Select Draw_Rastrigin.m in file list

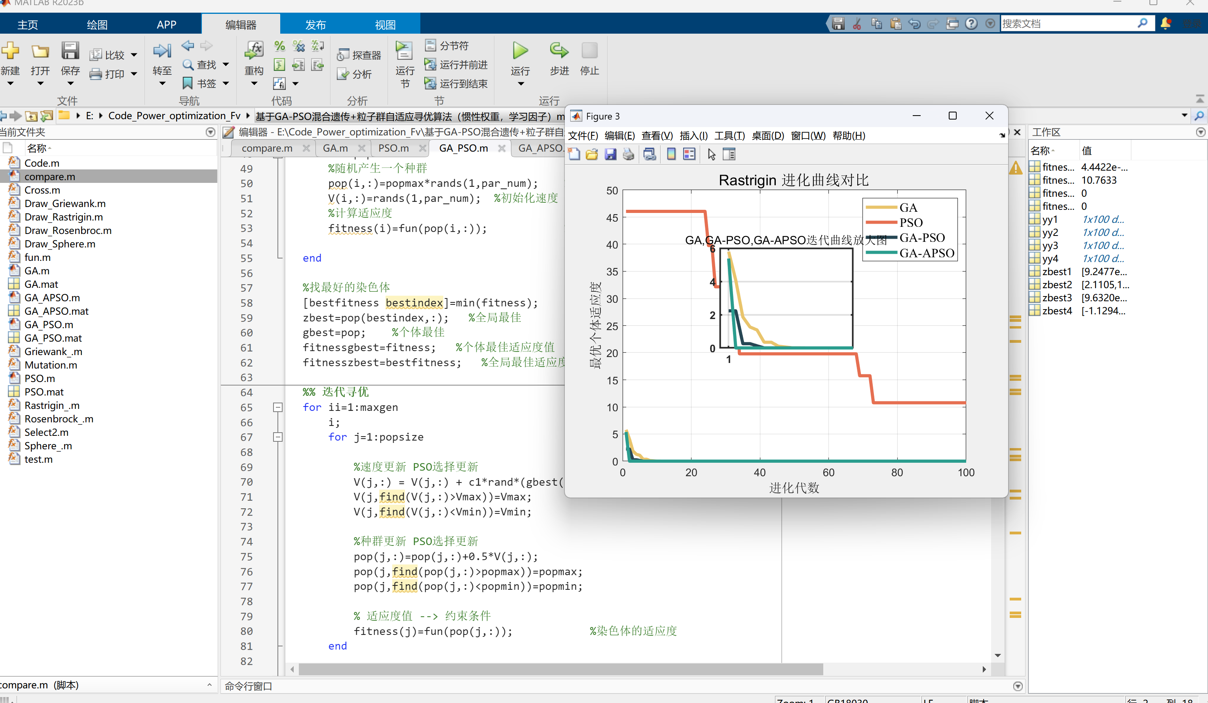pos(63,217)
